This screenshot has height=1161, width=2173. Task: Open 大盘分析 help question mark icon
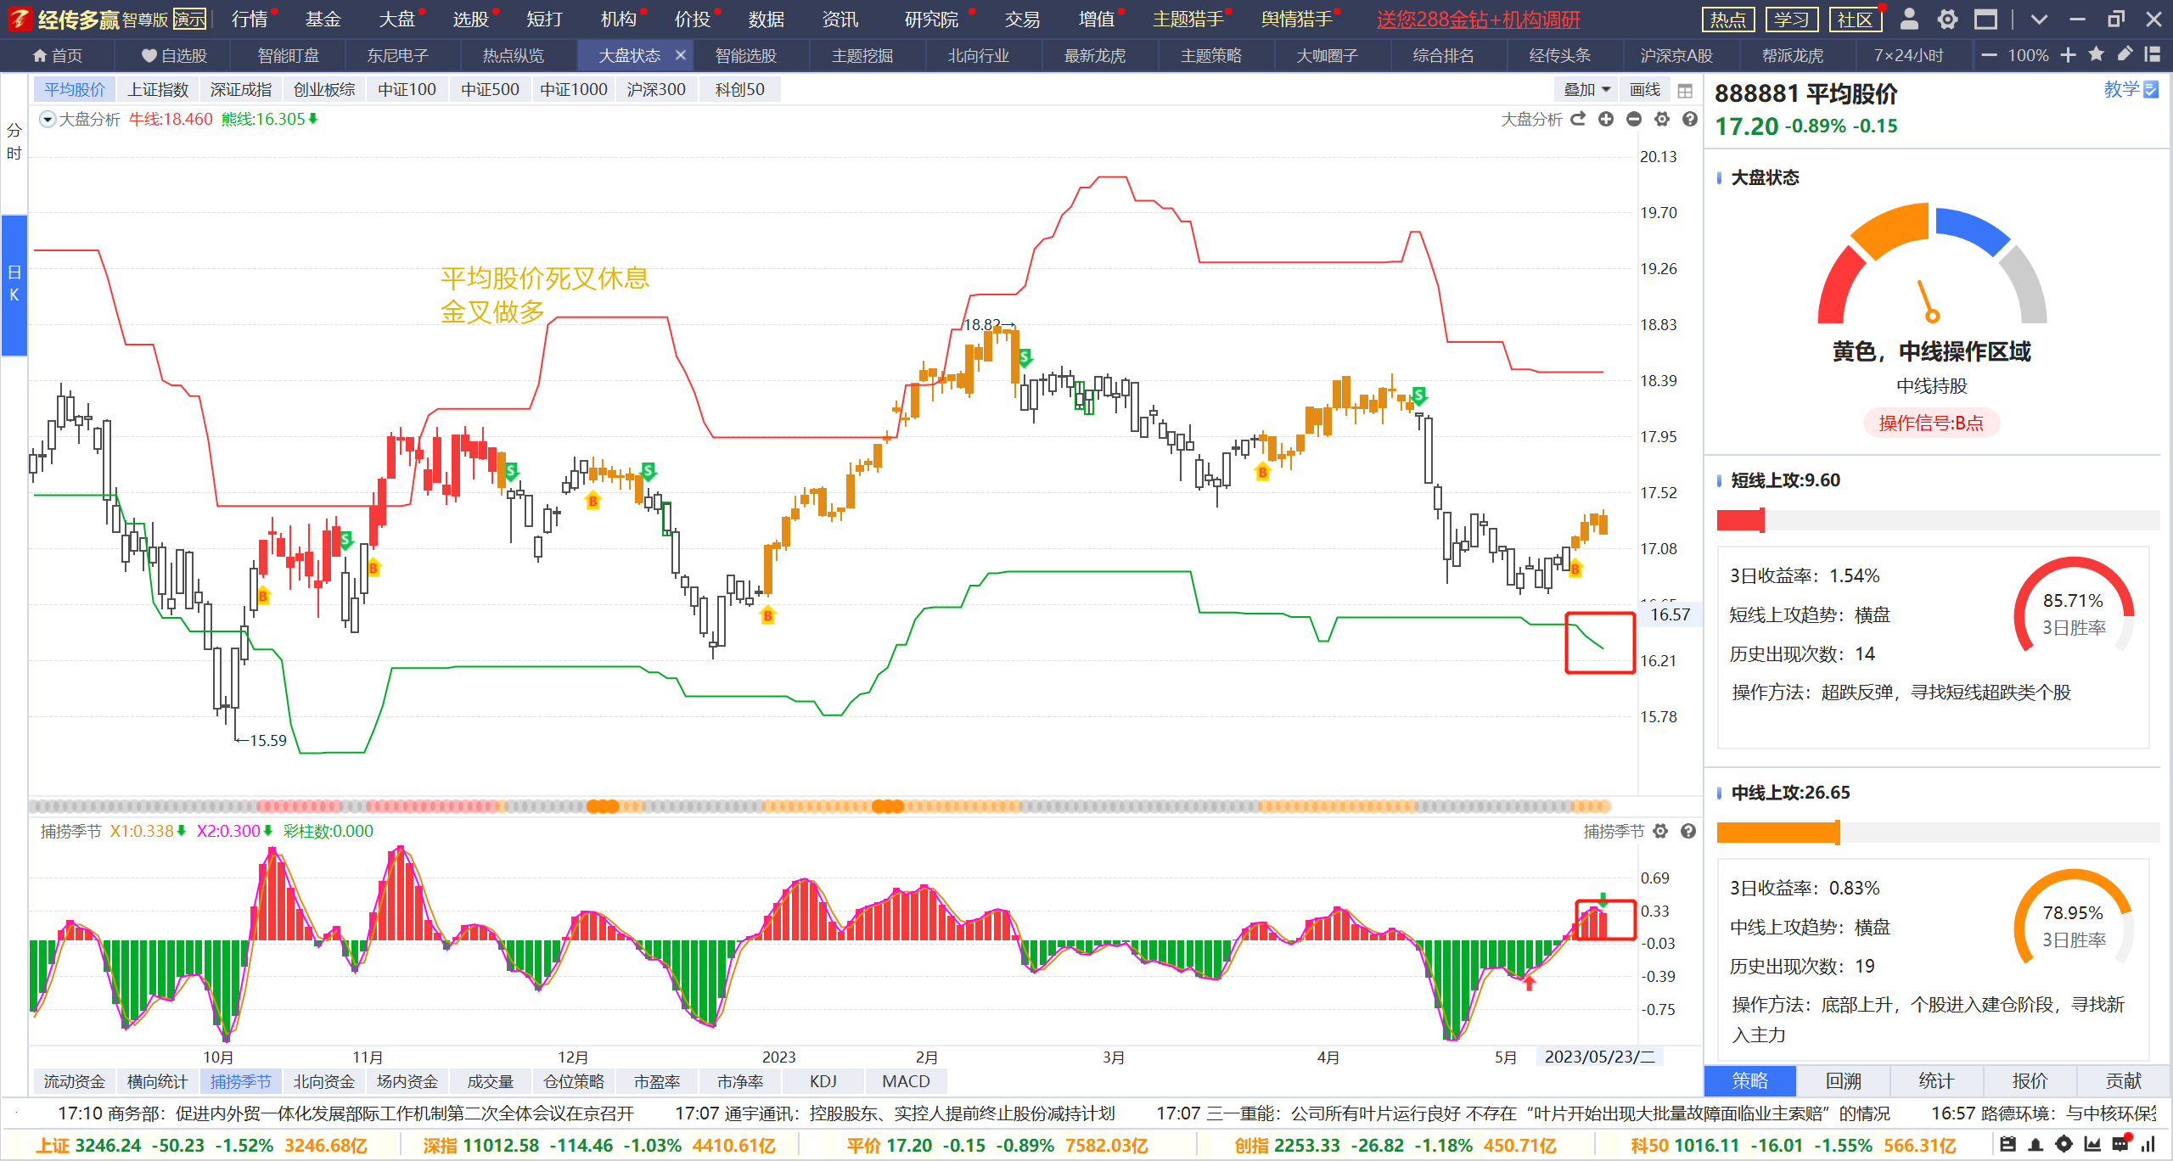coord(1690,119)
